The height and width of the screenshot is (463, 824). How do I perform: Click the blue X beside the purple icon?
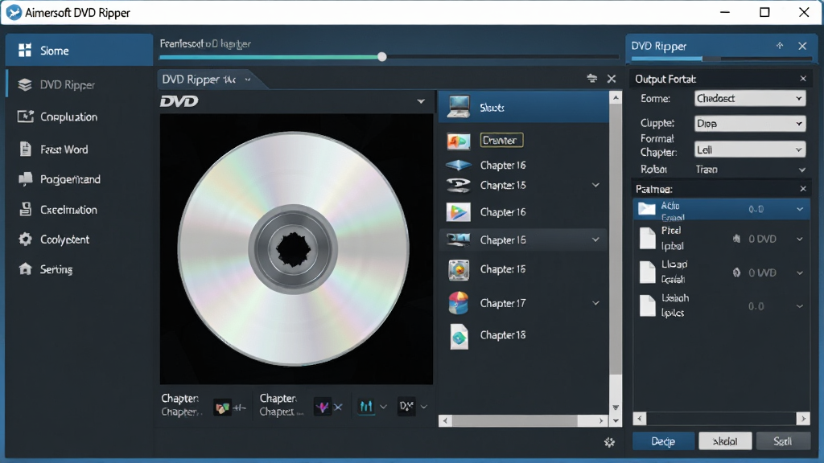coord(339,407)
